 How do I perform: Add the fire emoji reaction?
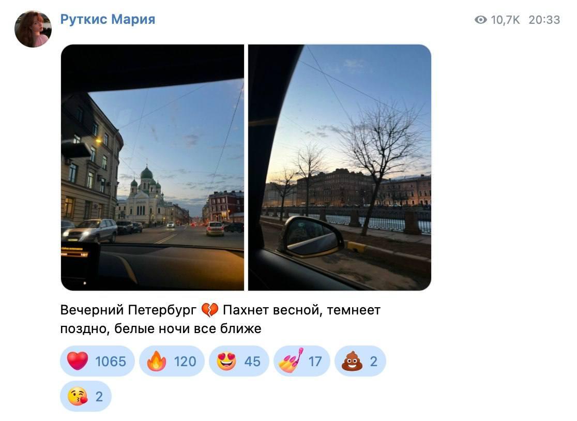pyautogui.click(x=157, y=361)
